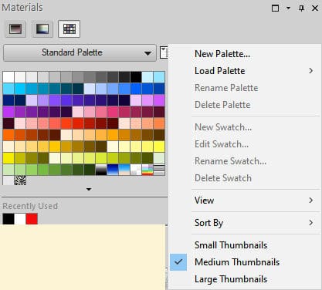Select the Swatches grid tab icon
The height and width of the screenshot is (290, 322).
[x=69, y=29]
